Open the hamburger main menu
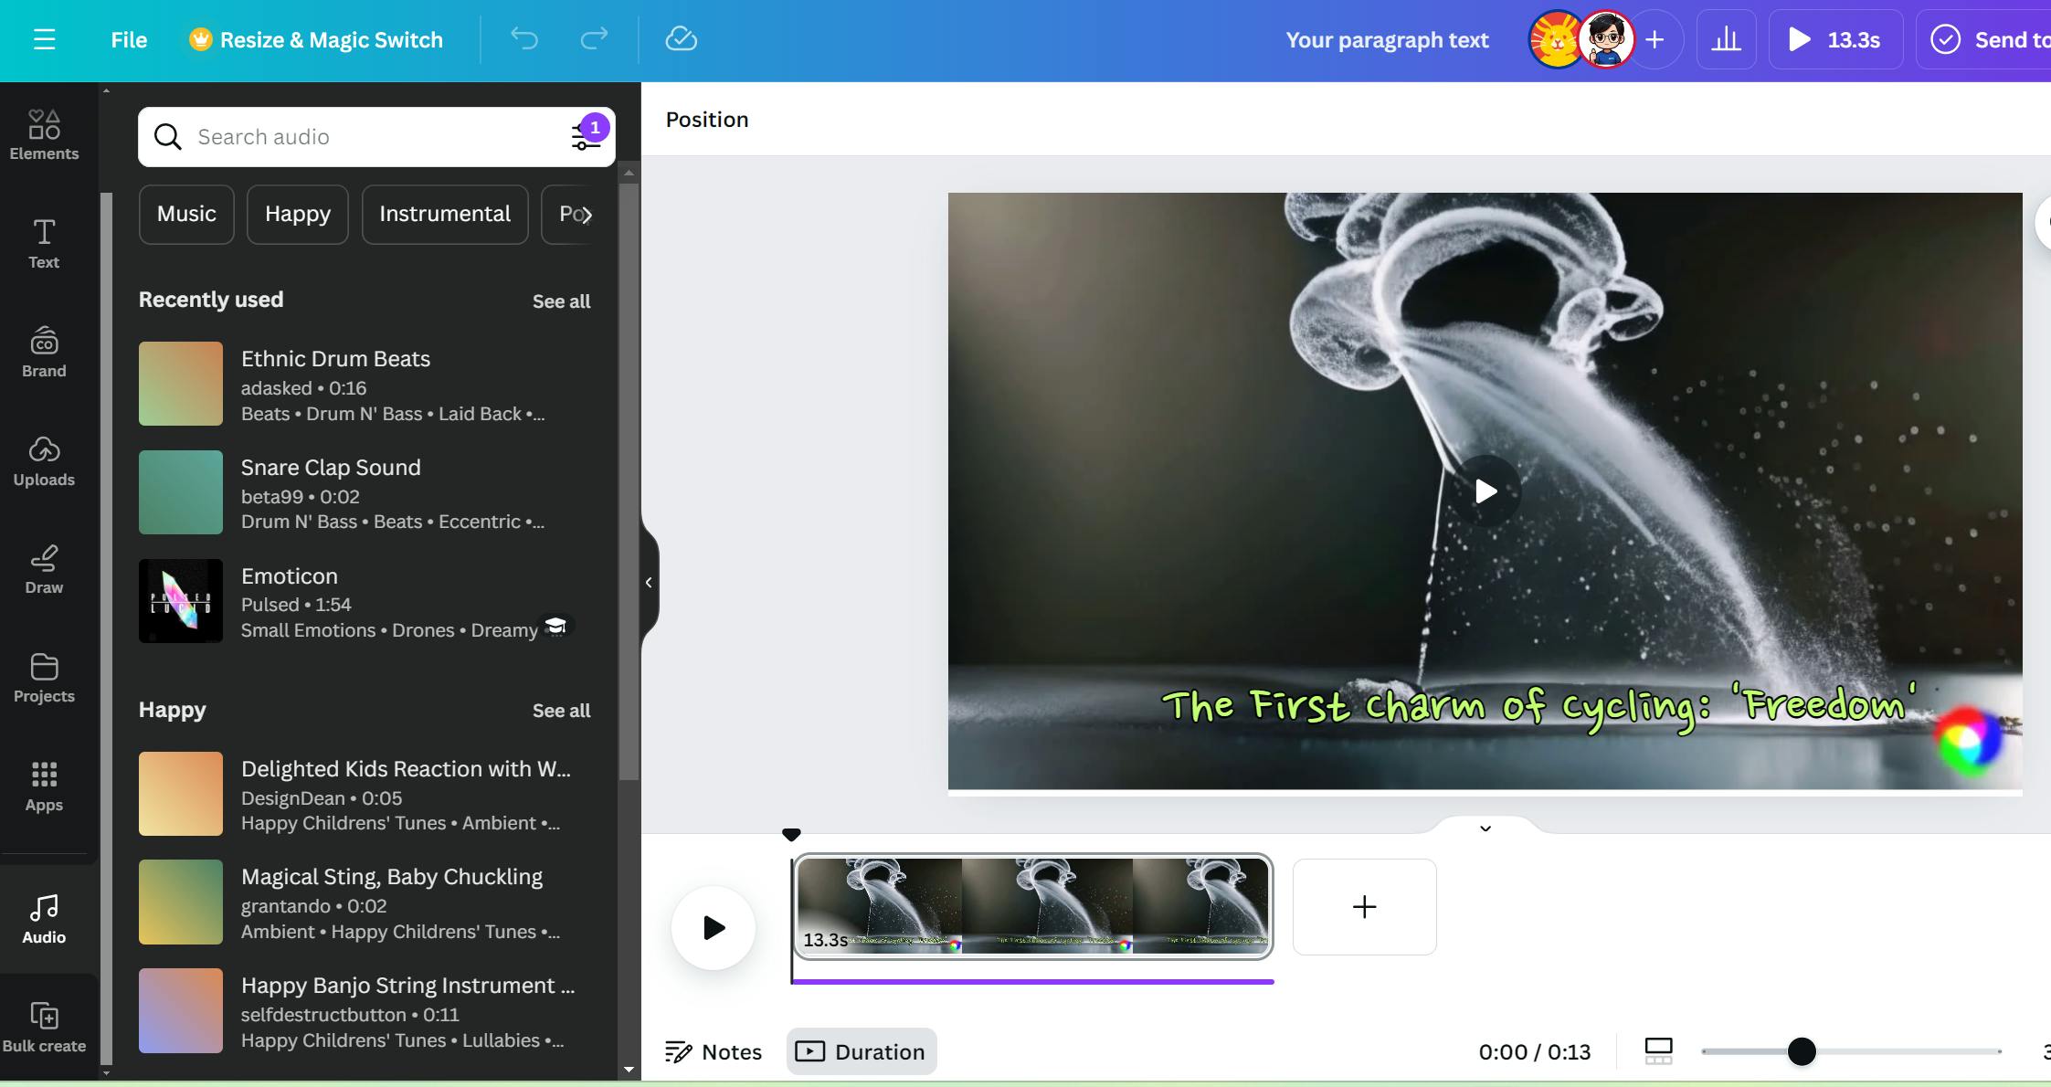The image size is (2051, 1087). pos(44,39)
